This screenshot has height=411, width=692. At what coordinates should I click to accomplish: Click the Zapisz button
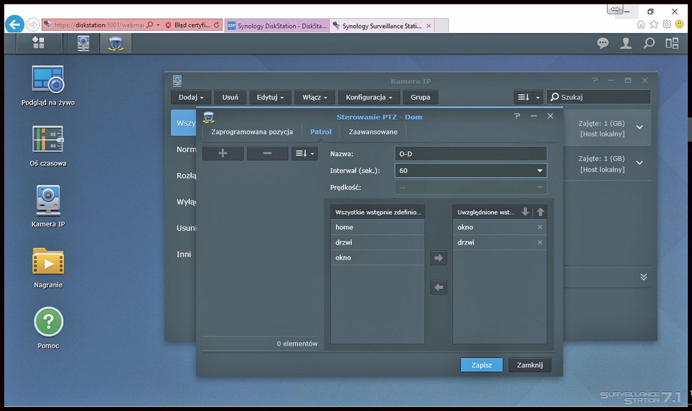tap(482, 365)
